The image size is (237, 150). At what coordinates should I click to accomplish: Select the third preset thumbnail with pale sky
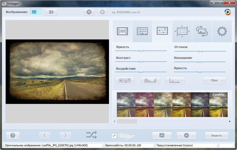[x=163, y=104]
